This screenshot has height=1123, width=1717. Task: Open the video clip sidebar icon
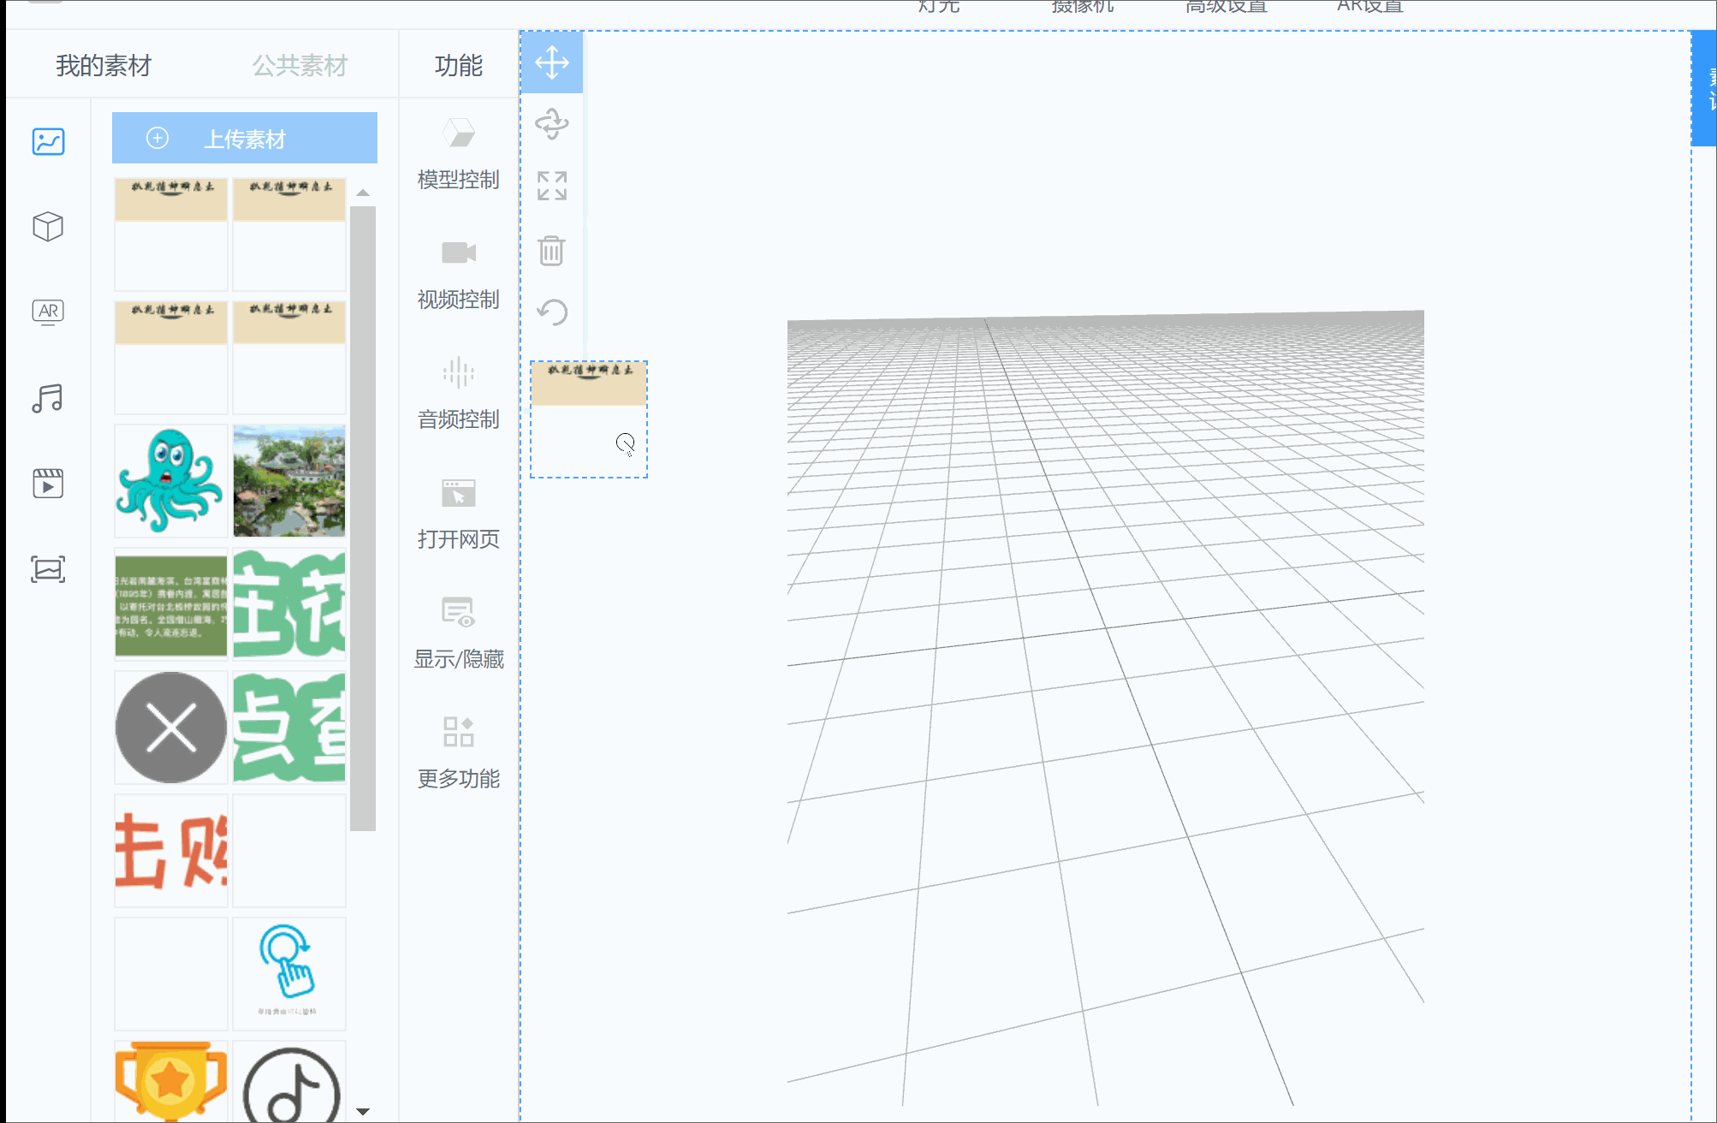pyautogui.click(x=48, y=484)
